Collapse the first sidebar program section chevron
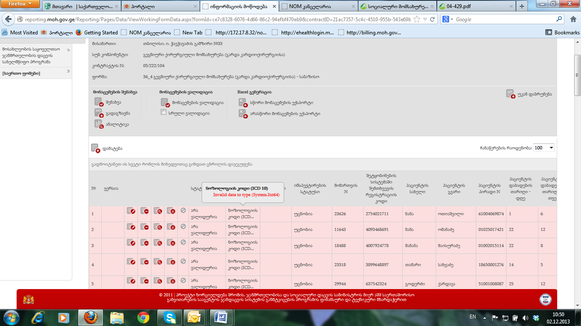Viewport: 581px width, 326px height. click(68, 50)
